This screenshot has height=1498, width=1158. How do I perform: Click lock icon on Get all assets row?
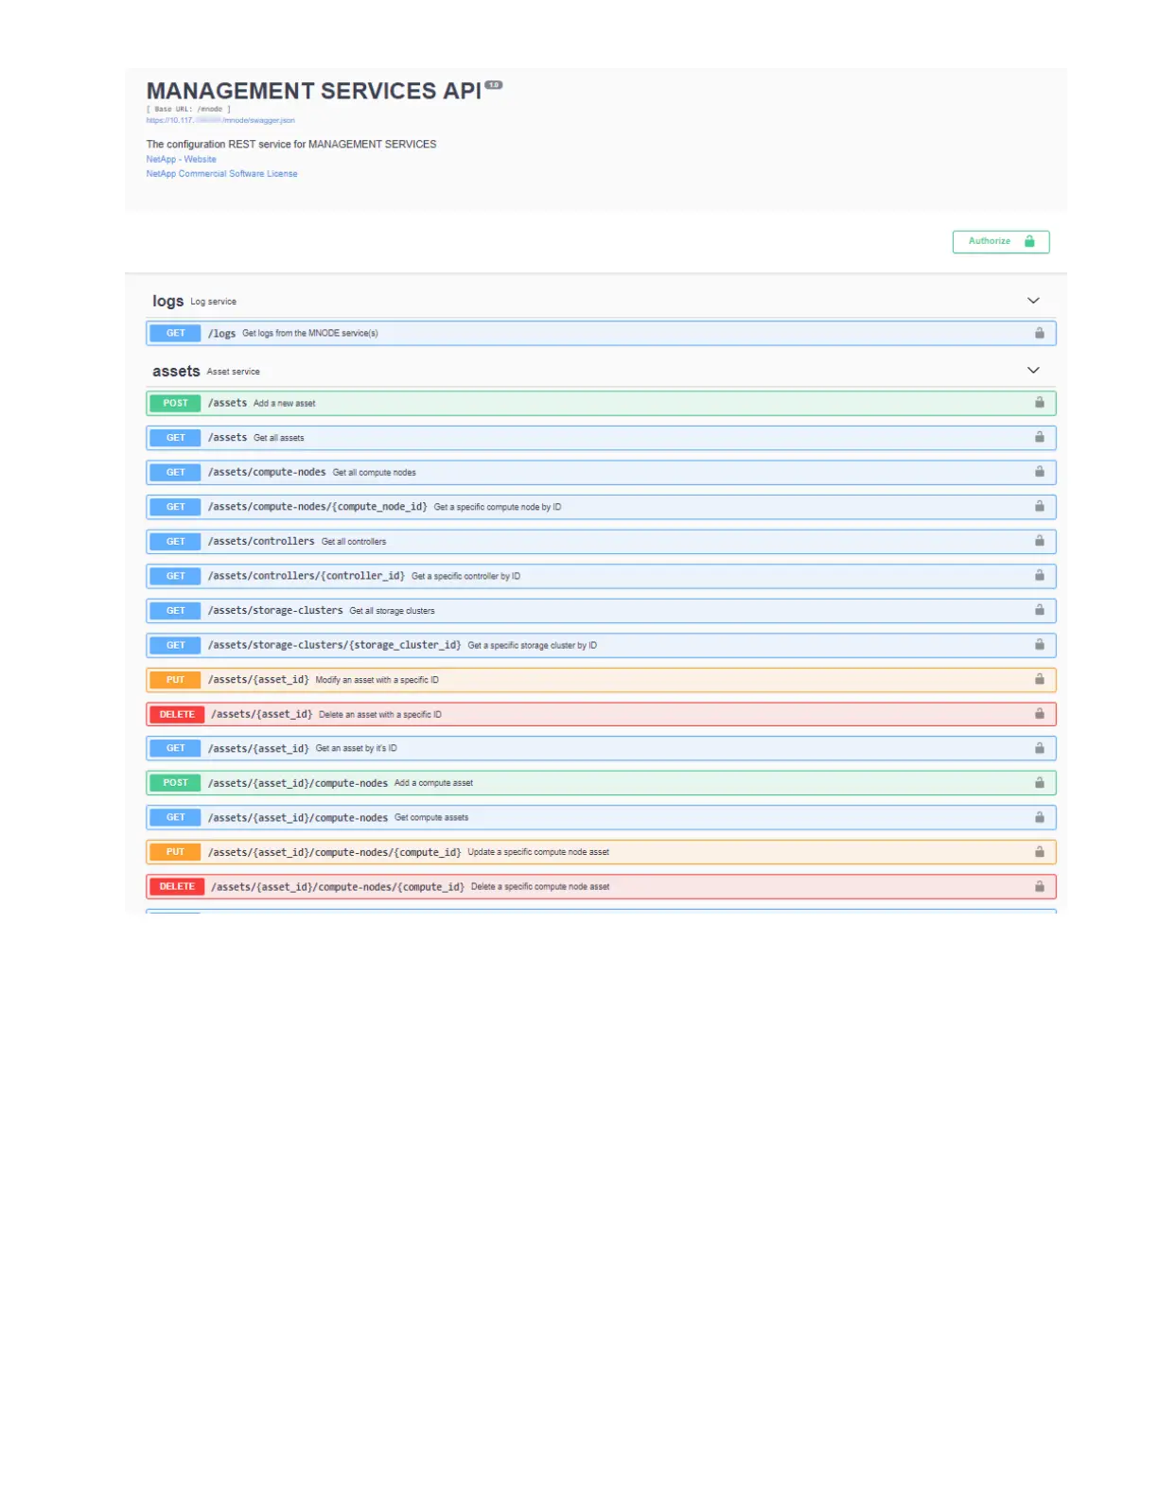coord(1039,438)
